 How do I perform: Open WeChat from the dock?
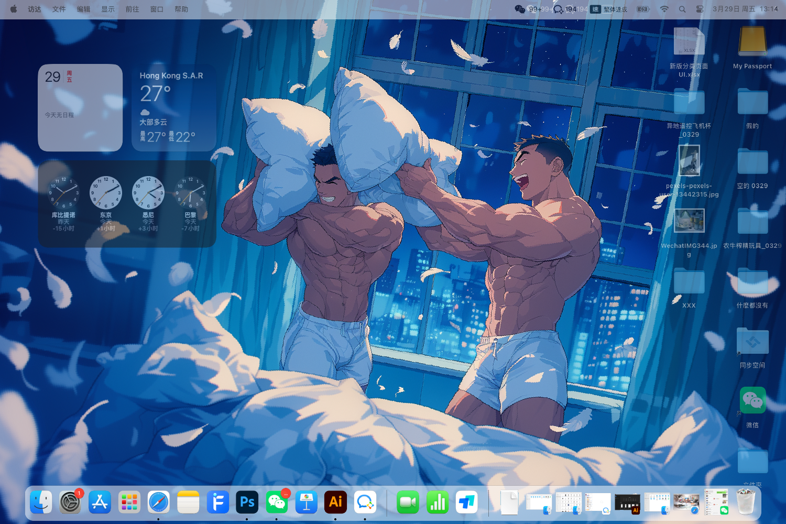(x=277, y=502)
